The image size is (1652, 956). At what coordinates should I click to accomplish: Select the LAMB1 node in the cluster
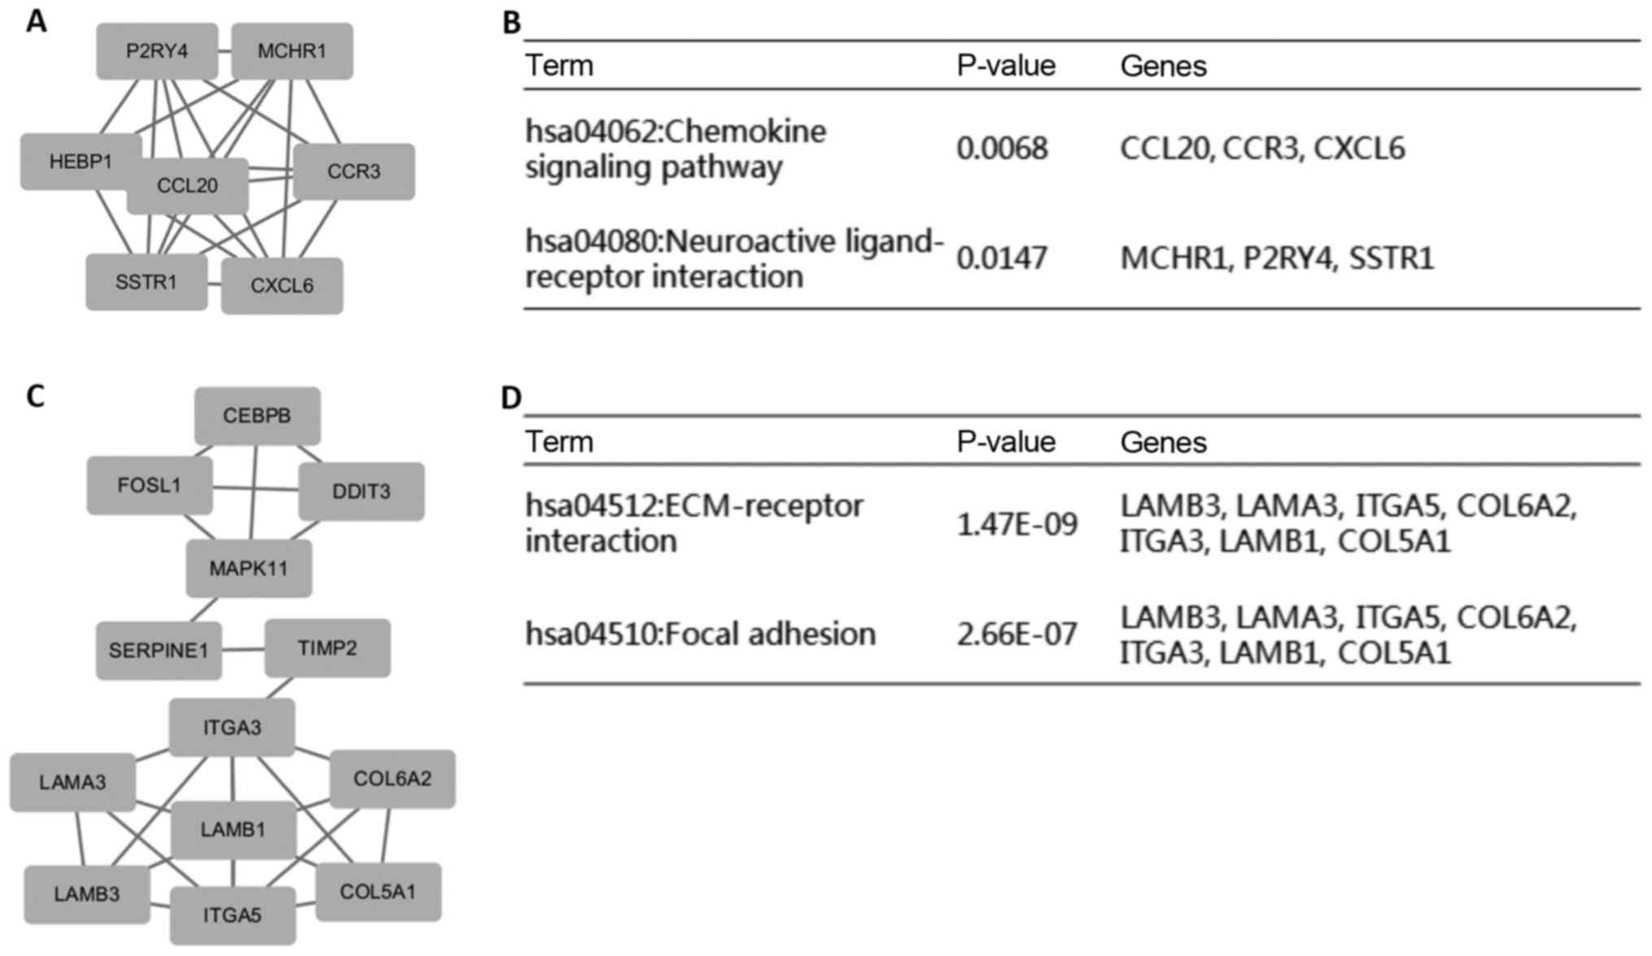tap(233, 830)
